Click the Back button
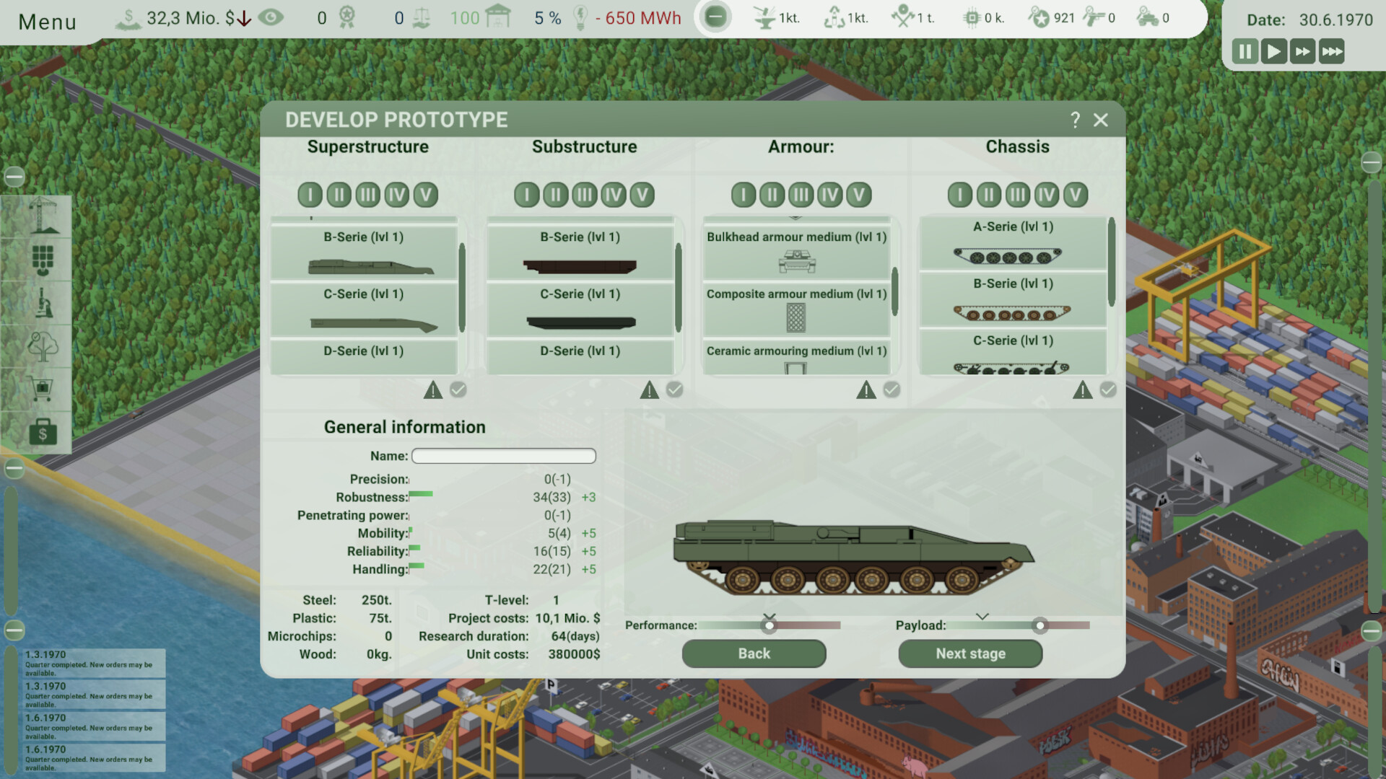This screenshot has height=779, width=1386. coord(754,653)
